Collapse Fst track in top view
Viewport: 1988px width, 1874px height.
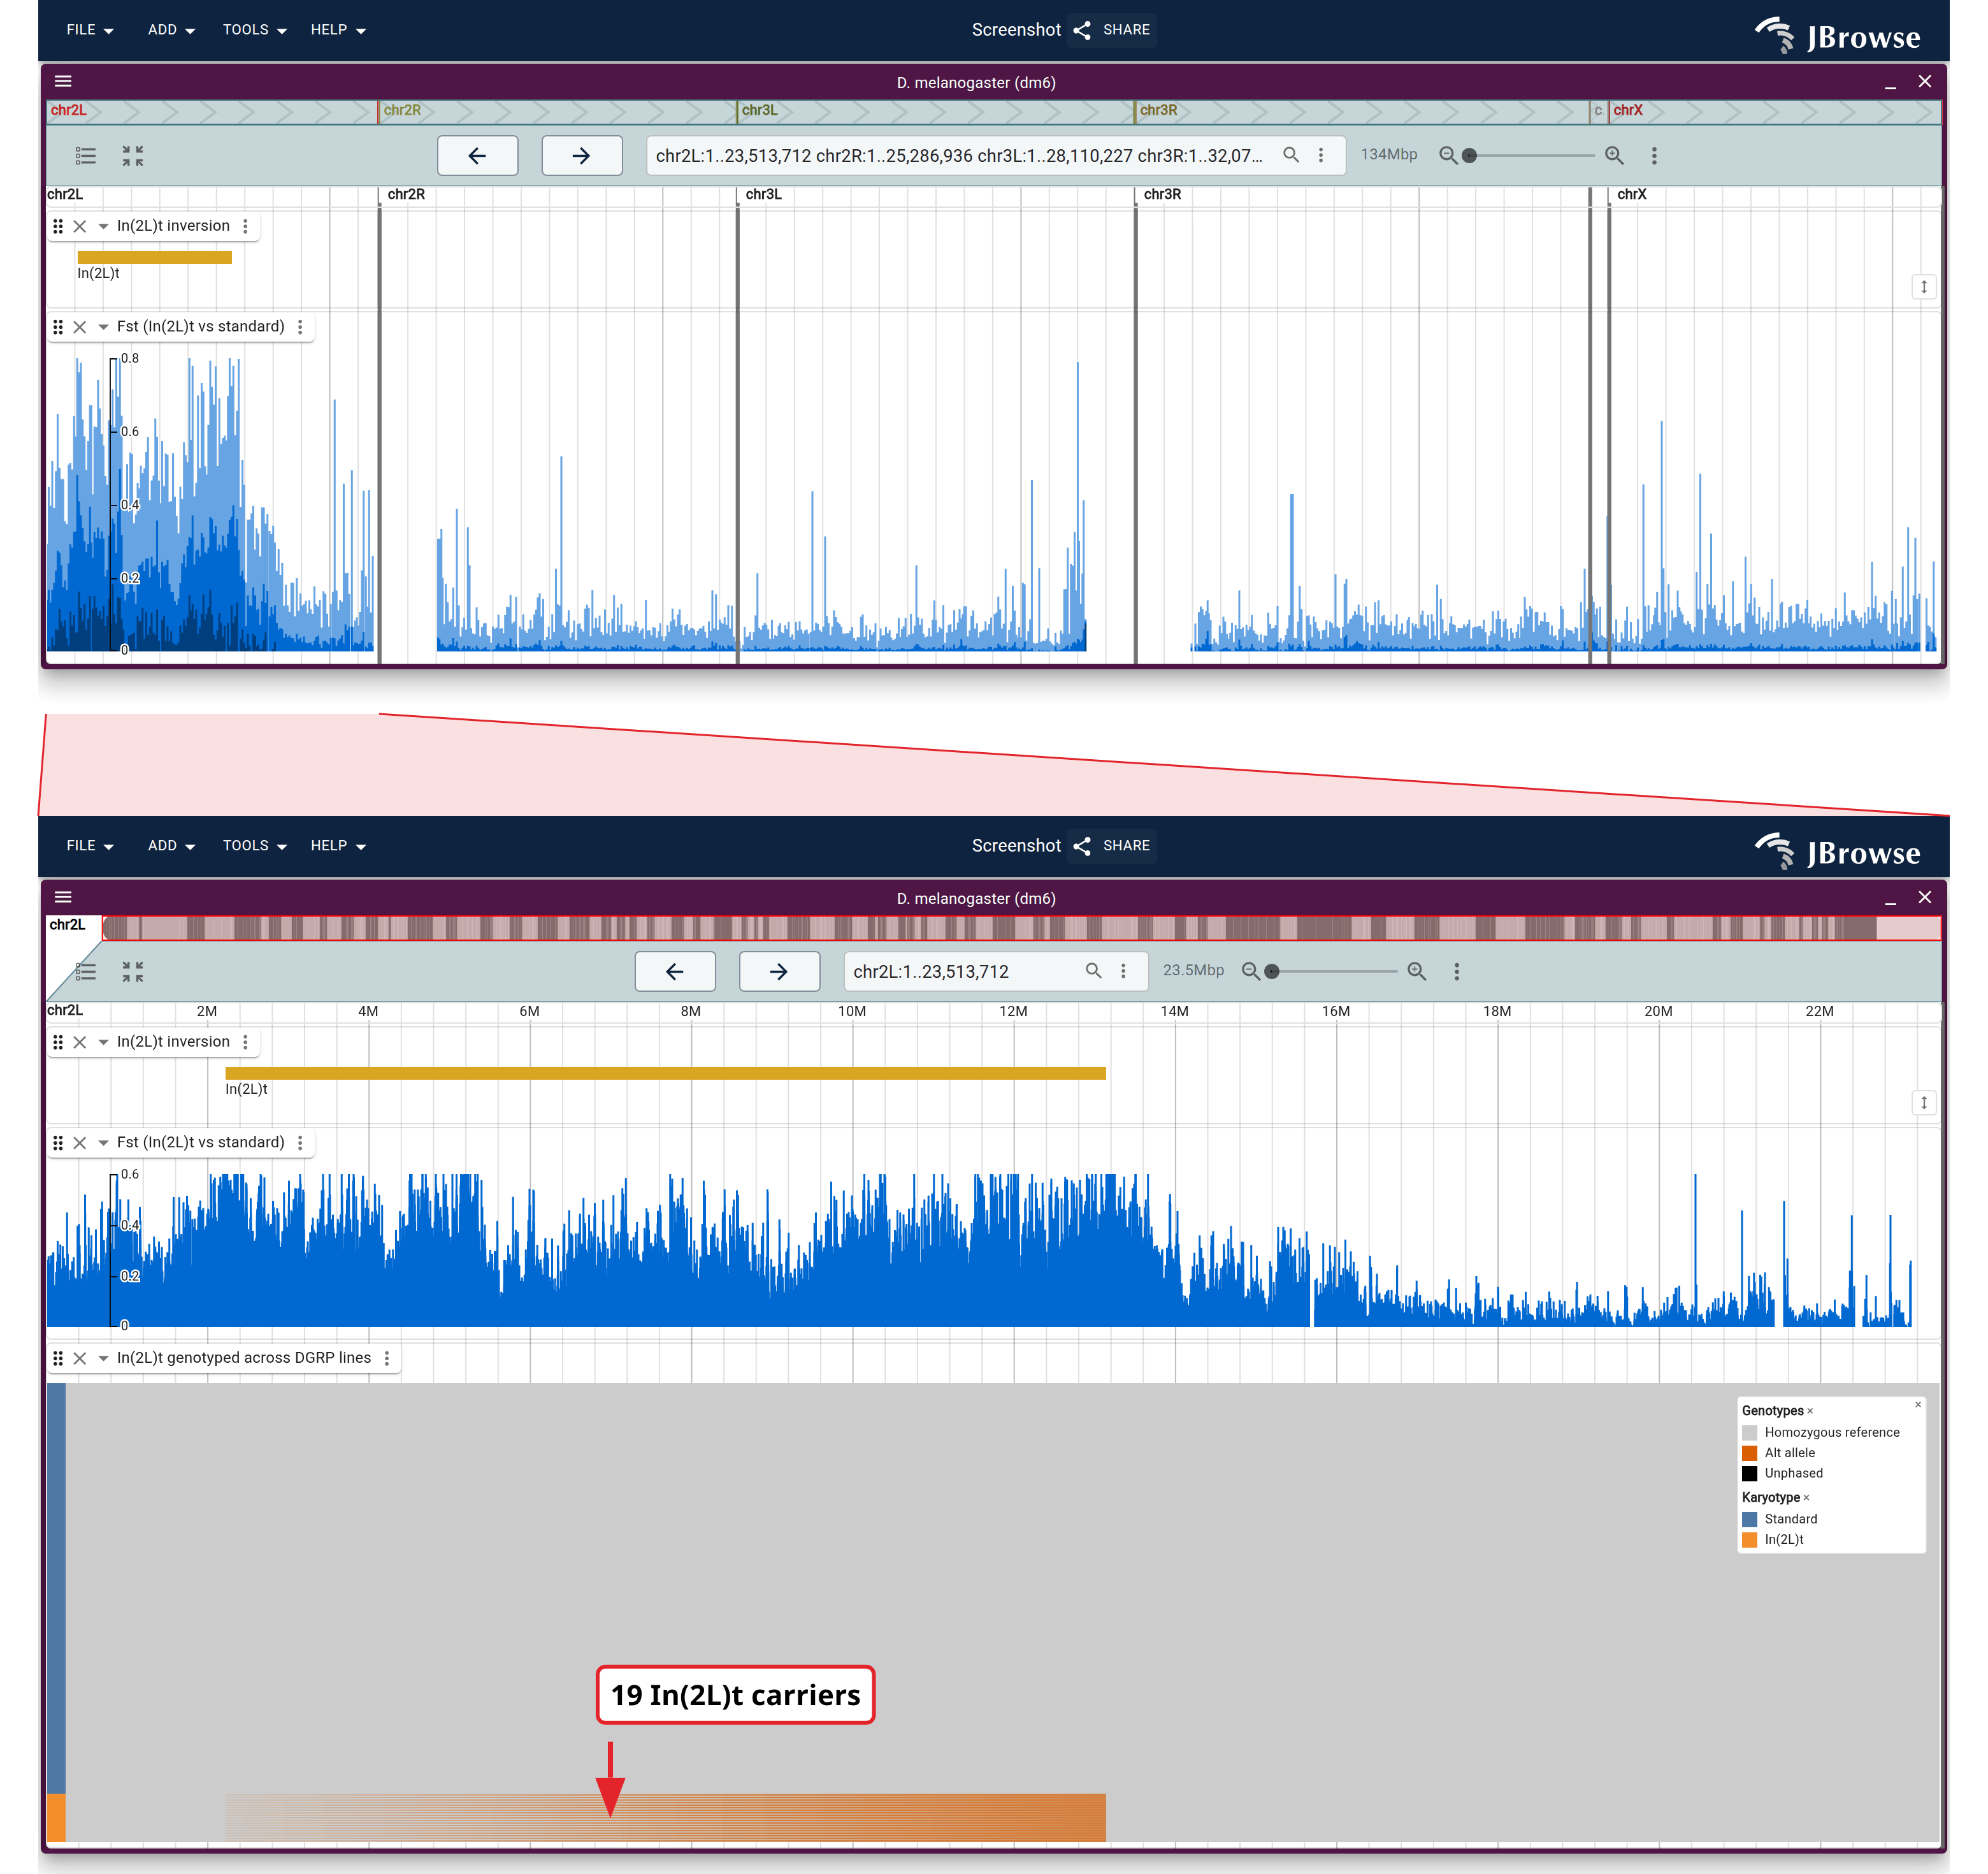(x=103, y=326)
